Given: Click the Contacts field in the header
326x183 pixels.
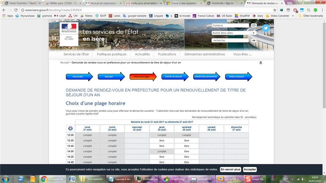Looking at the screenshot, I should (x=230, y=25).
